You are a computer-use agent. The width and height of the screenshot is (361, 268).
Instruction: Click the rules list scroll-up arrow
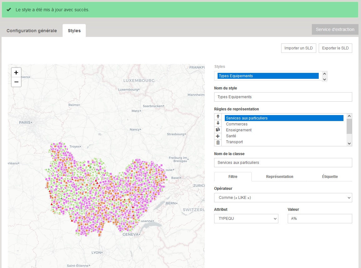point(349,116)
